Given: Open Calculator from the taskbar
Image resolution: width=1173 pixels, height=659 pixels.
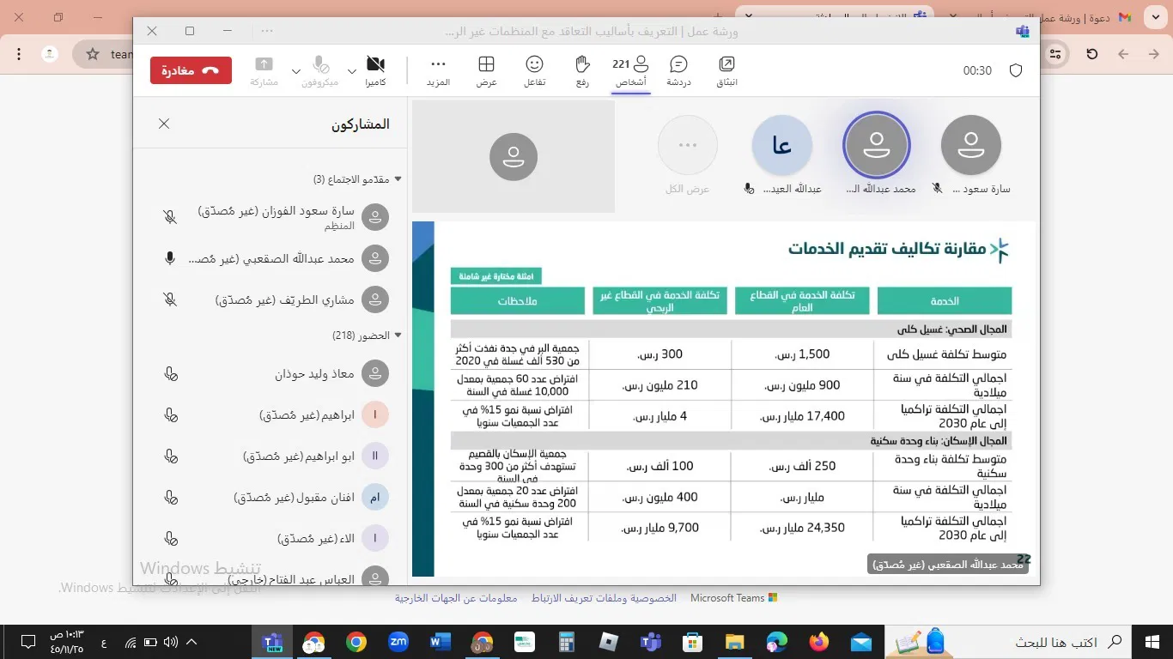Looking at the screenshot, I should point(566,642).
